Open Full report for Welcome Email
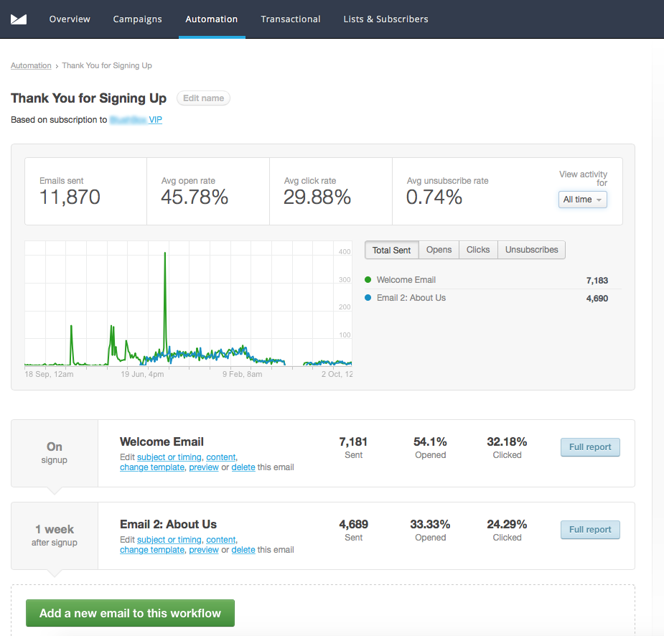Viewport: 664px width, 636px height. tap(590, 447)
